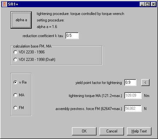Image resolution: width=158 pixels, height=139 pixels.
Task: Minimize the SR1+ window
Action: [x=142, y=4]
